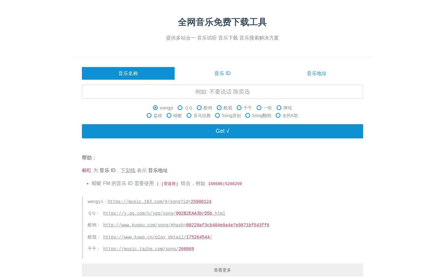Pick the 5sing原创 radio option
Image resolution: width=445 pixels, height=278 pixels.
[218, 116]
